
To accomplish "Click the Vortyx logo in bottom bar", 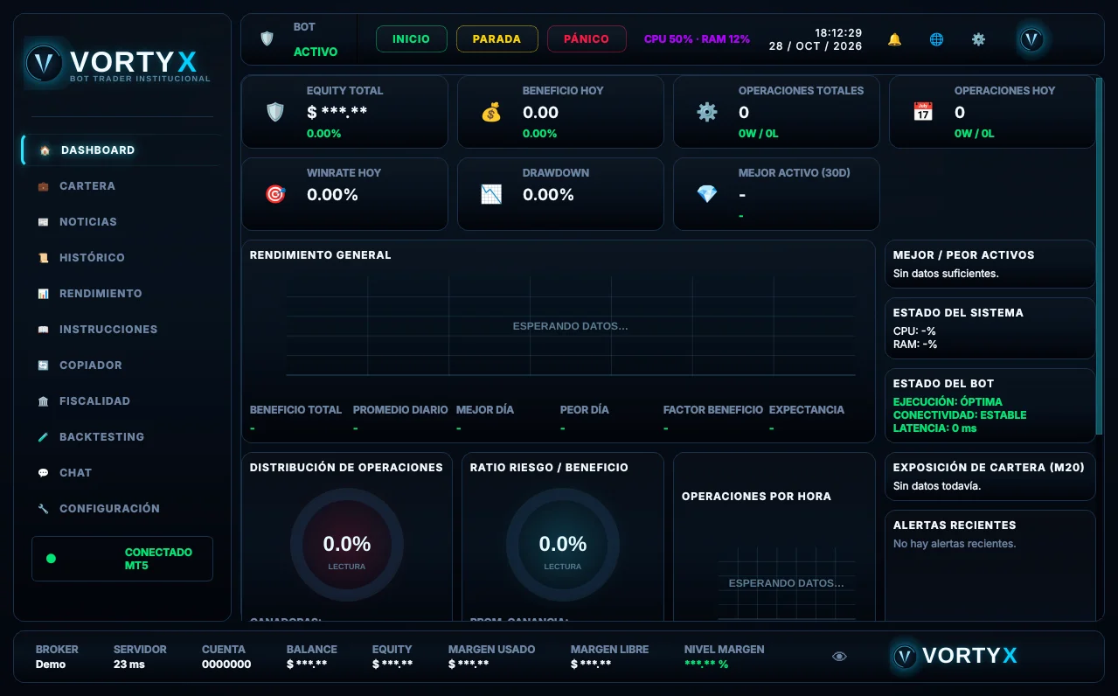I will [x=955, y=656].
